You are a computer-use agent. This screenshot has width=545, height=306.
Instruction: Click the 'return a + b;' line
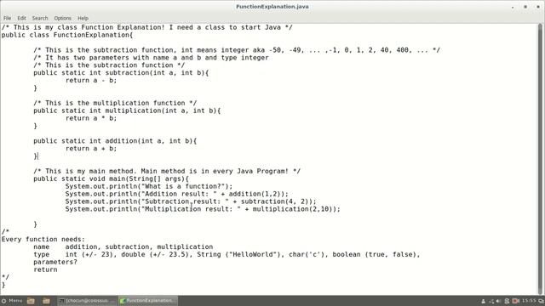coord(91,149)
